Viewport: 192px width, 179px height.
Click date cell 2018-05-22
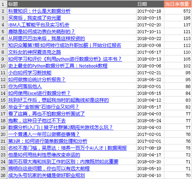[150, 80]
